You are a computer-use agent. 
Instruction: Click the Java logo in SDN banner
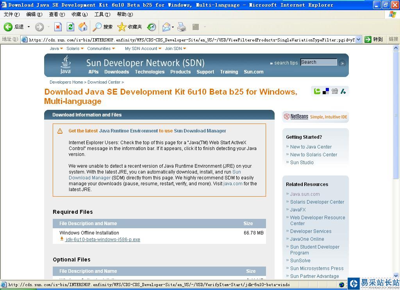[x=66, y=65]
